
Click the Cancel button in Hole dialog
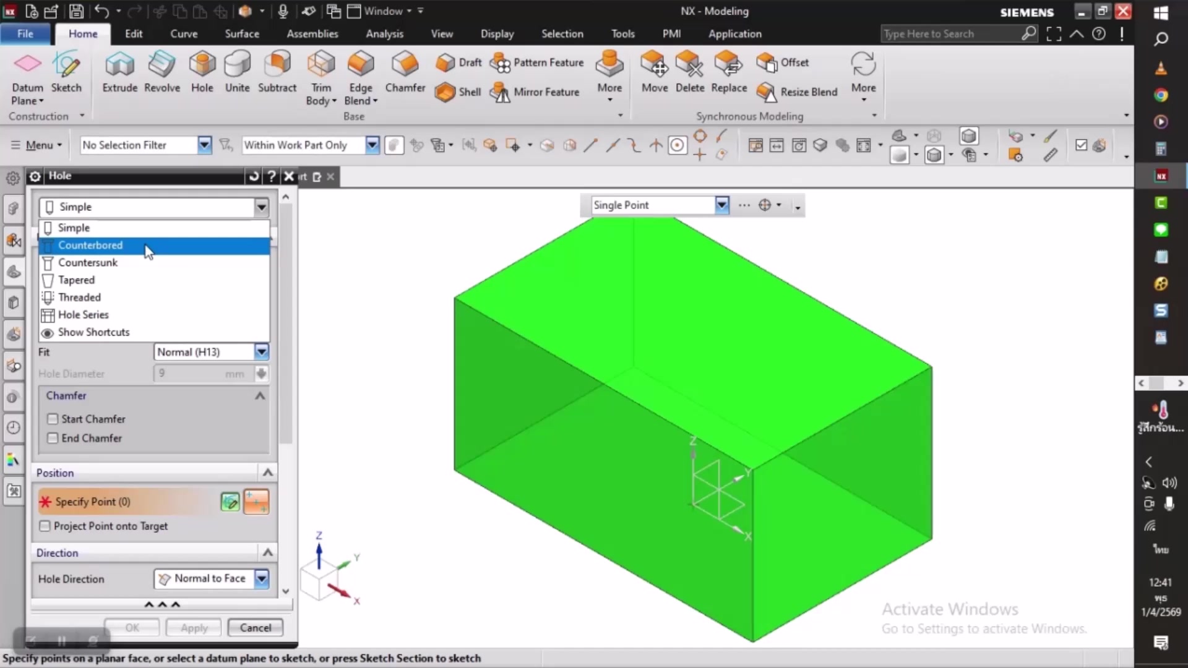tap(255, 628)
